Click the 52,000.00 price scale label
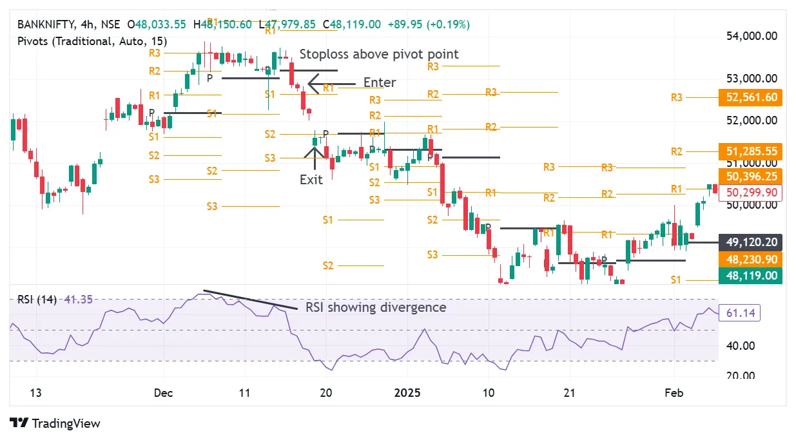This screenshot has height=440, width=796. pos(751,120)
